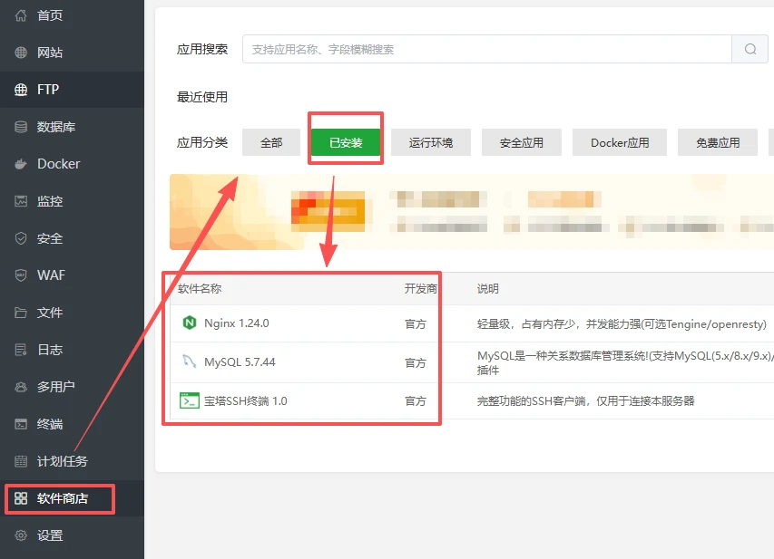The image size is (774, 559).
Task: Click the 监控 monitor icon in sidebar
Action: click(21, 201)
